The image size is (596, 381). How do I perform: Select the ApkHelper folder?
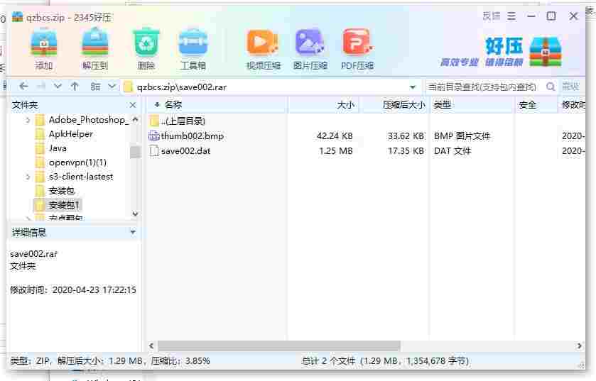tap(71, 134)
